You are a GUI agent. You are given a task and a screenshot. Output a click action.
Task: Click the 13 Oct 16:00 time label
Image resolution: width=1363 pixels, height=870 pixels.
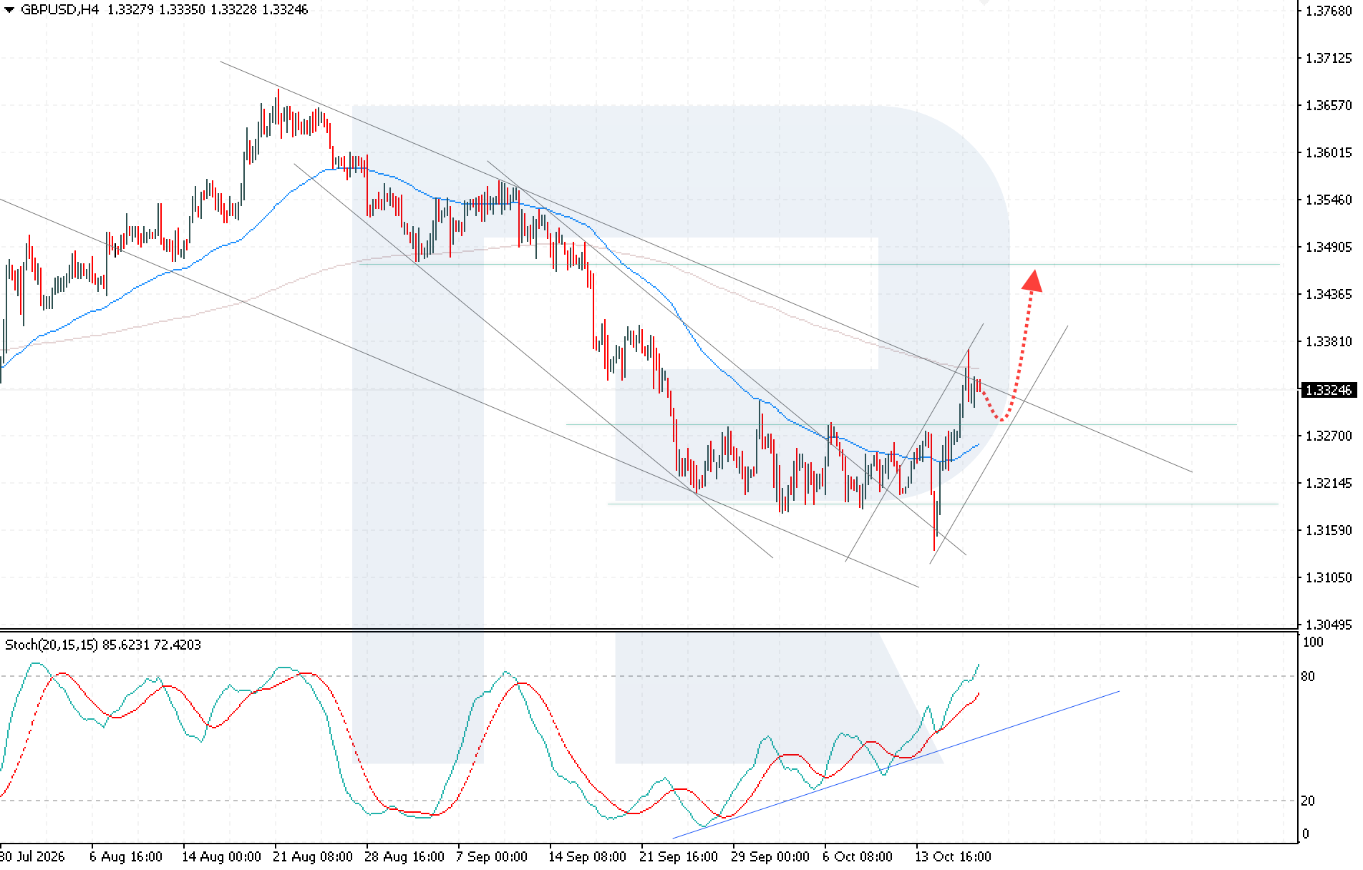[953, 856]
